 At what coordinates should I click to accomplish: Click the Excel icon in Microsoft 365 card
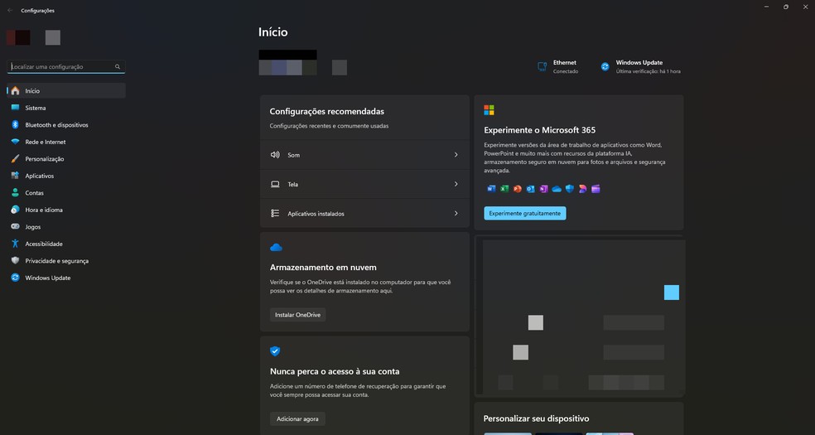pyautogui.click(x=504, y=189)
